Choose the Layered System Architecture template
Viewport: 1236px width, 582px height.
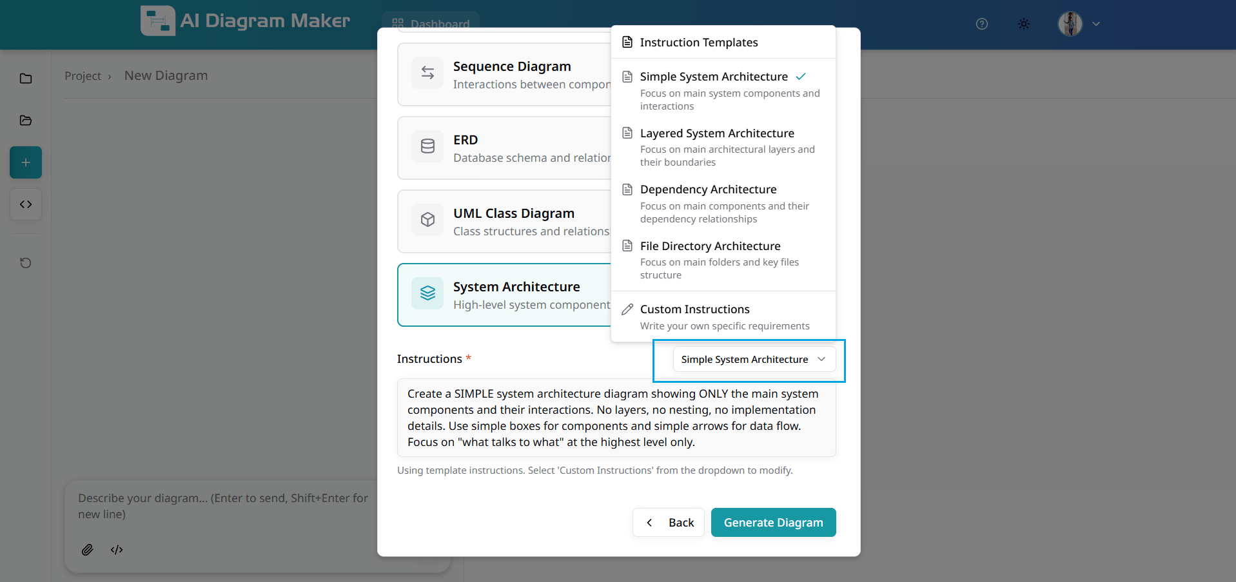(717, 133)
